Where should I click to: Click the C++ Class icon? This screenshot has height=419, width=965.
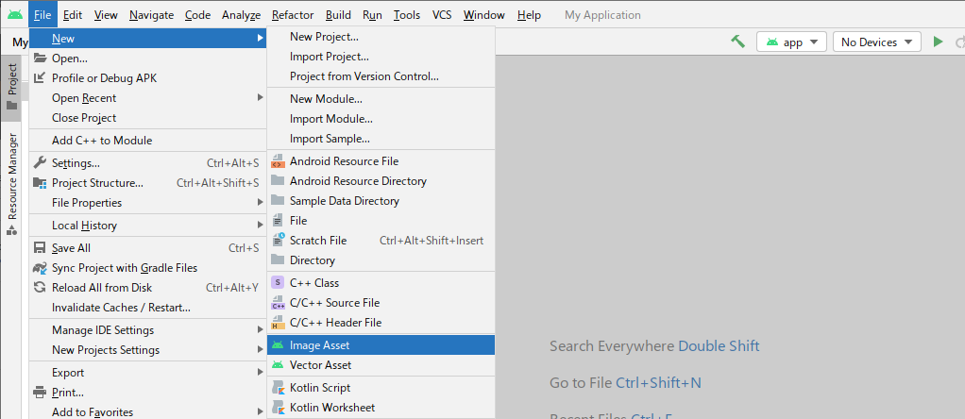(x=279, y=282)
